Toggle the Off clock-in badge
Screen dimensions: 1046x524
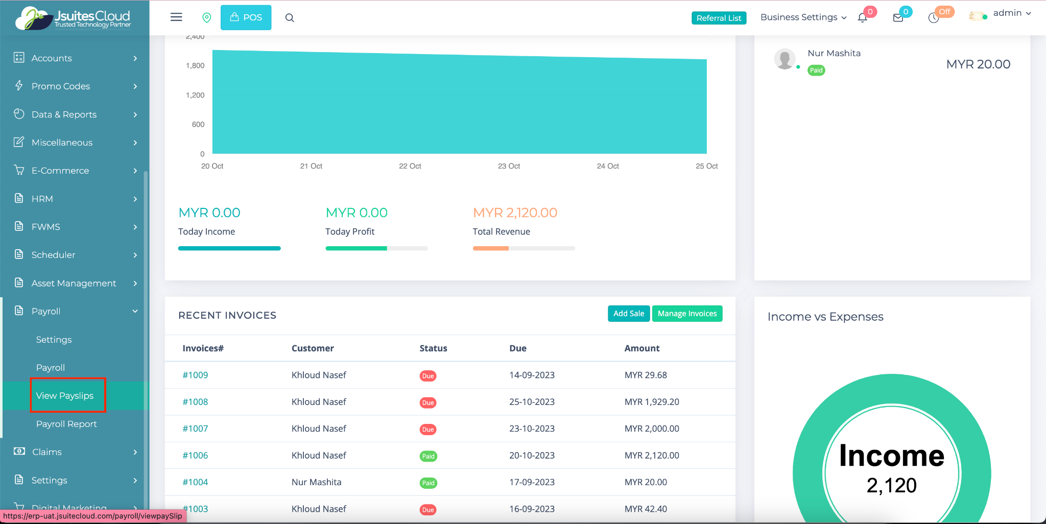[945, 12]
